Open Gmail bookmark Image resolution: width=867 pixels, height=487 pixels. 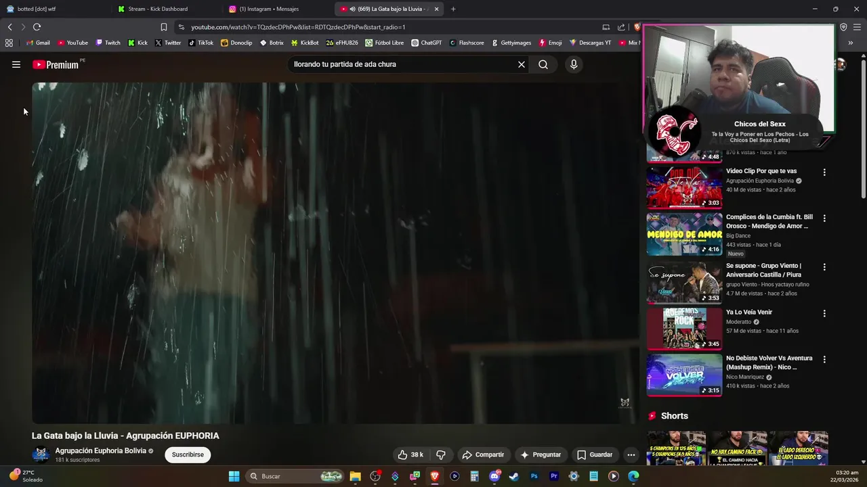[38, 43]
